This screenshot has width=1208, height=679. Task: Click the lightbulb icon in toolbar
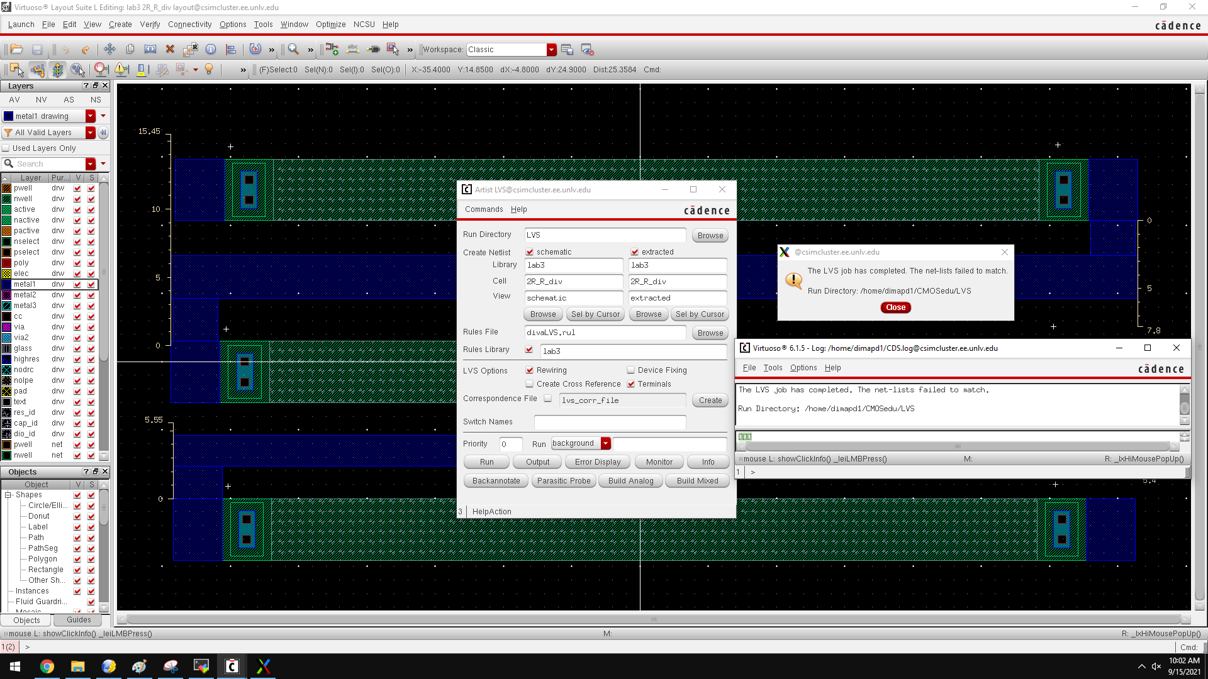[209, 70]
